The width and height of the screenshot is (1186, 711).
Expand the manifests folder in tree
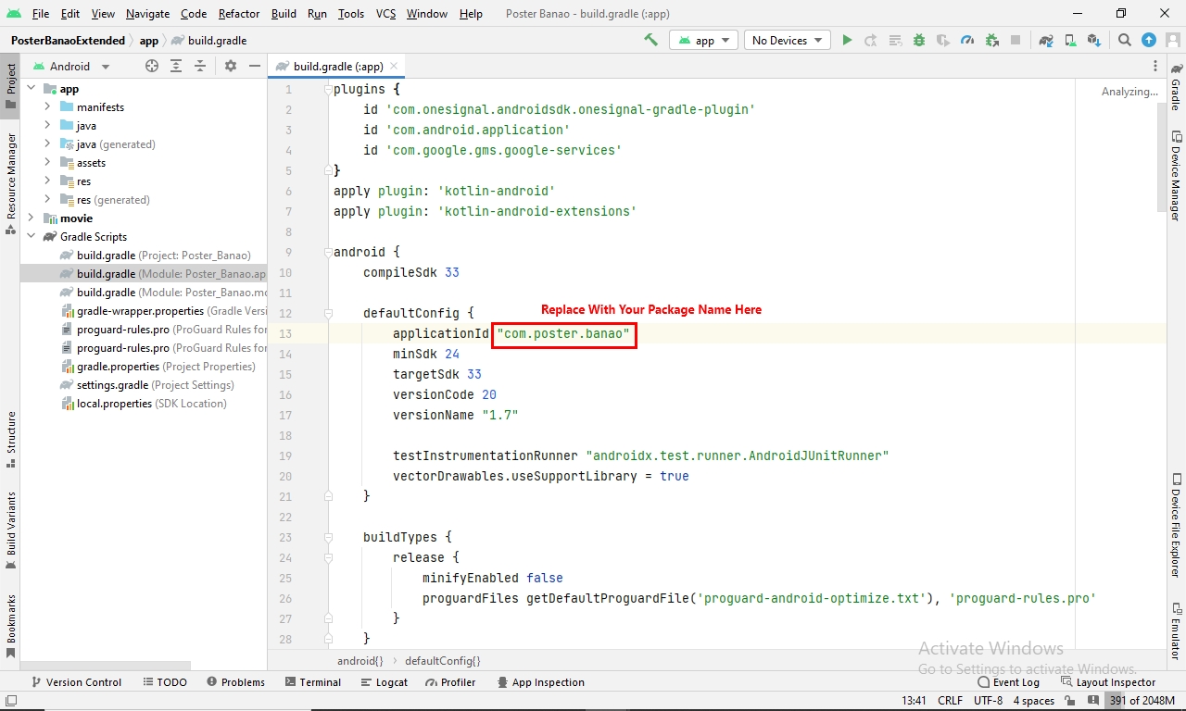click(x=47, y=107)
